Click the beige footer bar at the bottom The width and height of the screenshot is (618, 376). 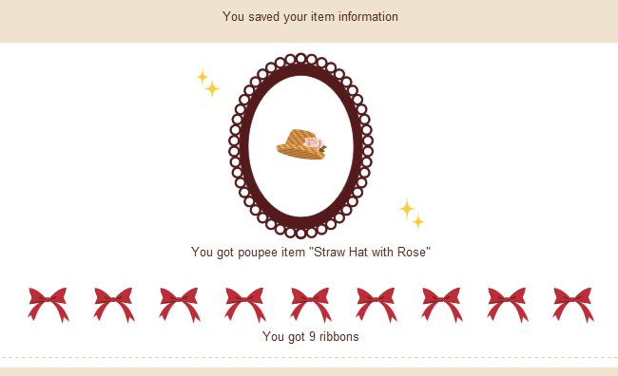click(309, 371)
